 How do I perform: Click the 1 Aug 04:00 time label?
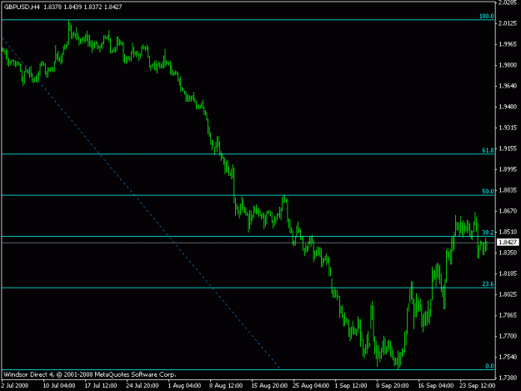coord(184,386)
